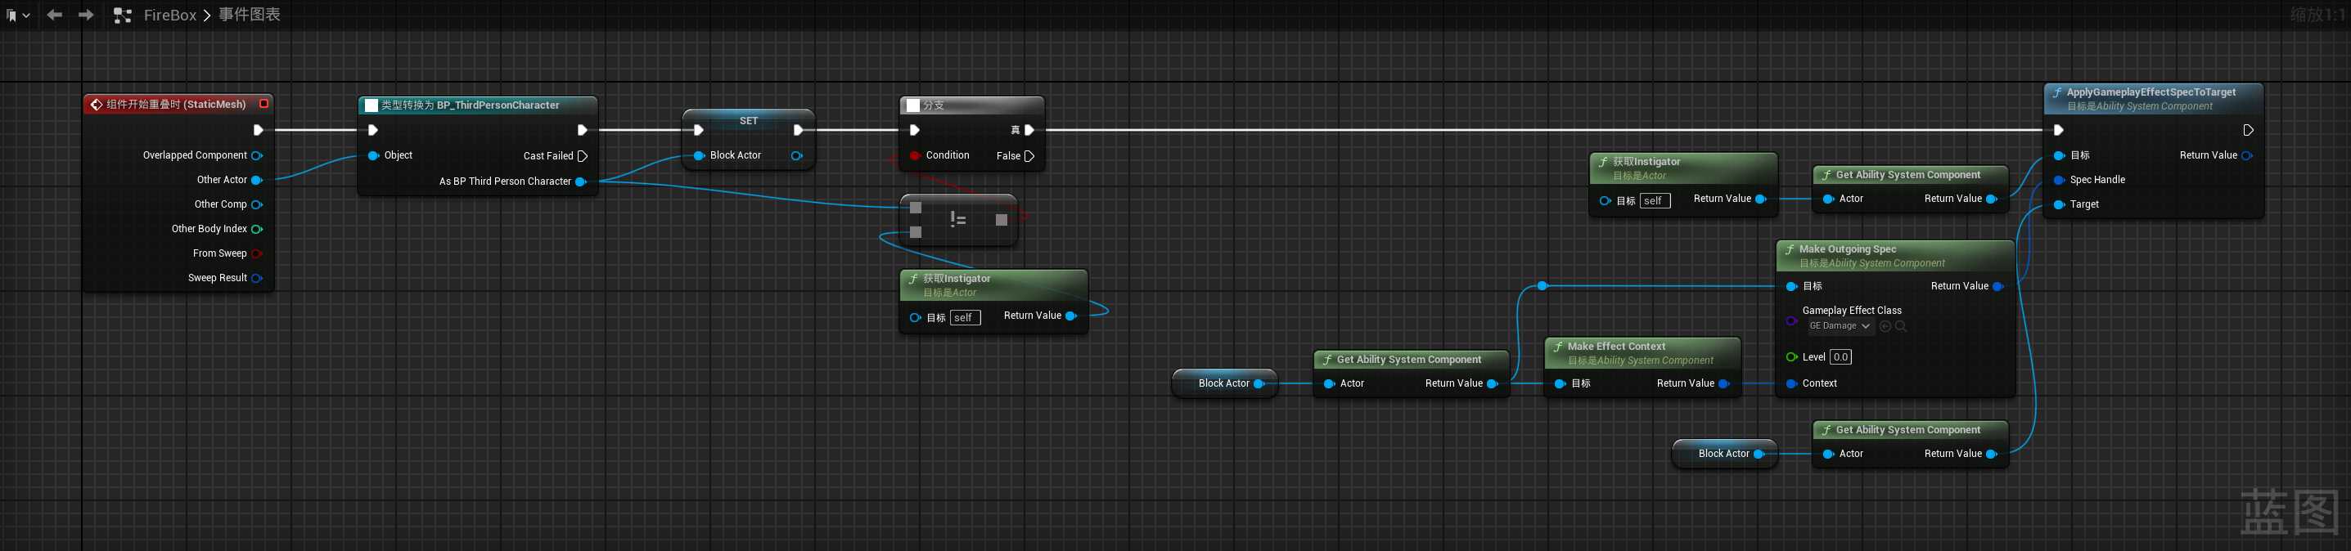Click the graph icon beside FireBox
Image resolution: width=2351 pixels, height=551 pixels.
[122, 16]
